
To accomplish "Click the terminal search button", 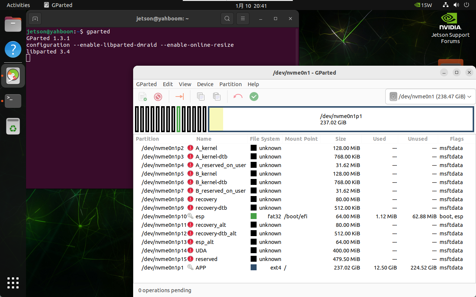I will [x=227, y=19].
